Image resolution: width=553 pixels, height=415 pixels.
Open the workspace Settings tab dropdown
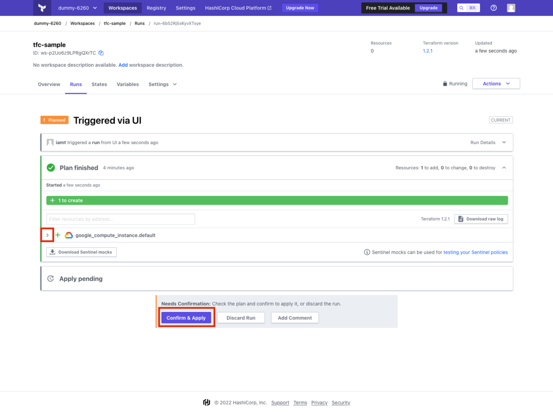click(163, 84)
